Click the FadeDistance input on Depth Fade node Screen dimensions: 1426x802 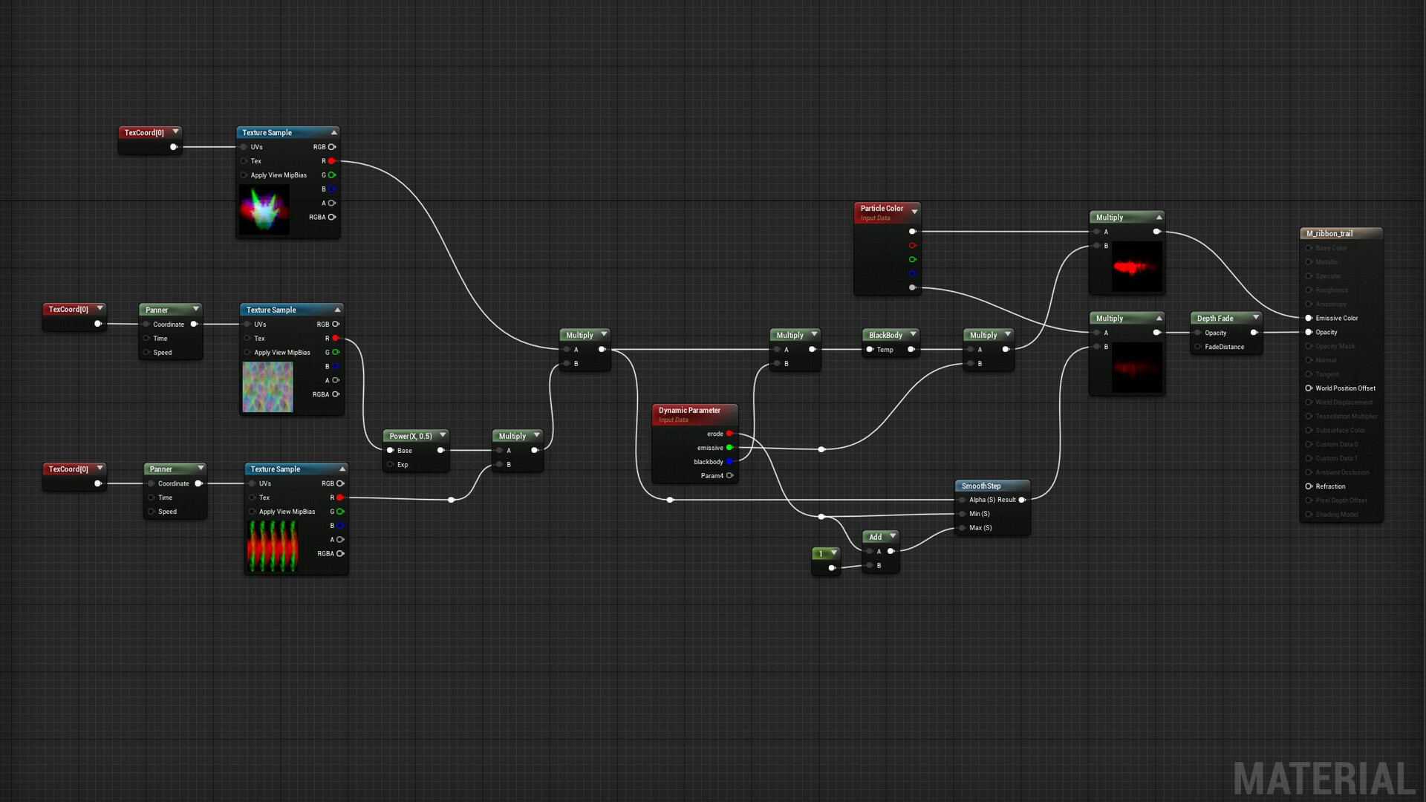point(1199,347)
